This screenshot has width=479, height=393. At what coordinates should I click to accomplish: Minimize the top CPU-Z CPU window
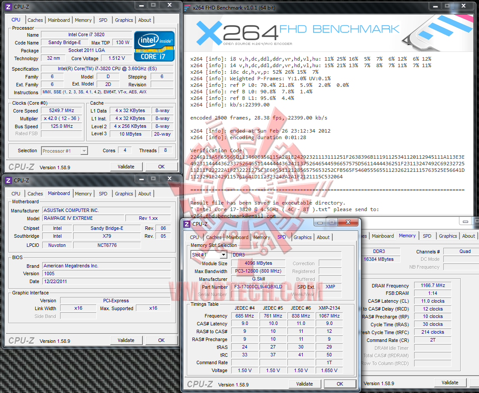(x=142, y=5)
